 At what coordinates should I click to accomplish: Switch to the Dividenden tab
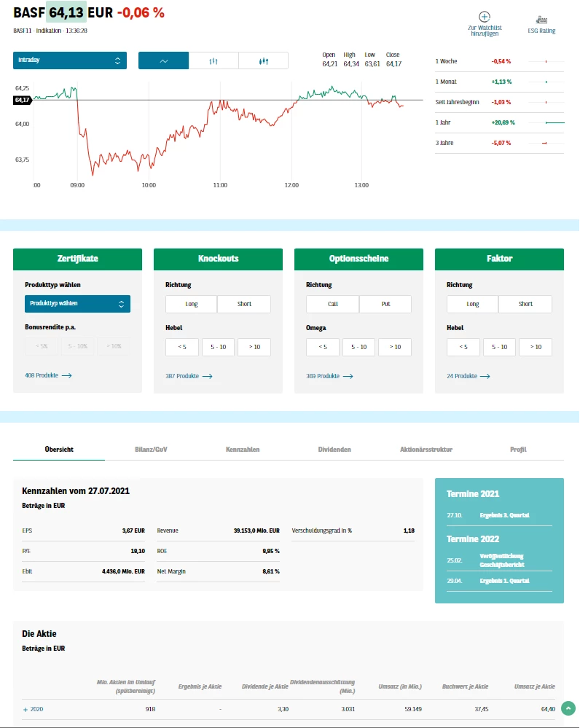click(334, 450)
